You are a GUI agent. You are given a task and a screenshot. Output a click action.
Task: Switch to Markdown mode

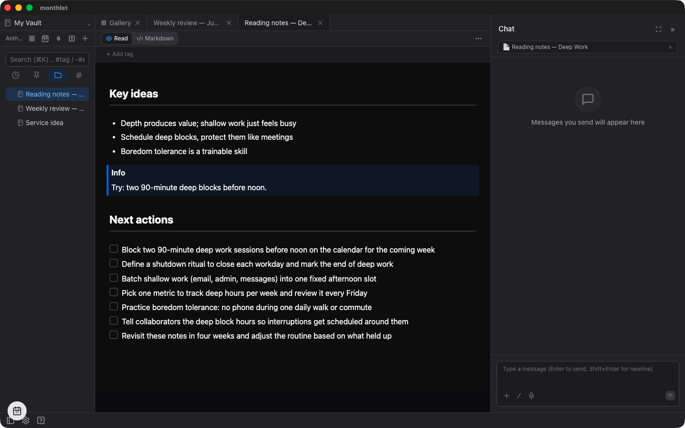pos(155,39)
